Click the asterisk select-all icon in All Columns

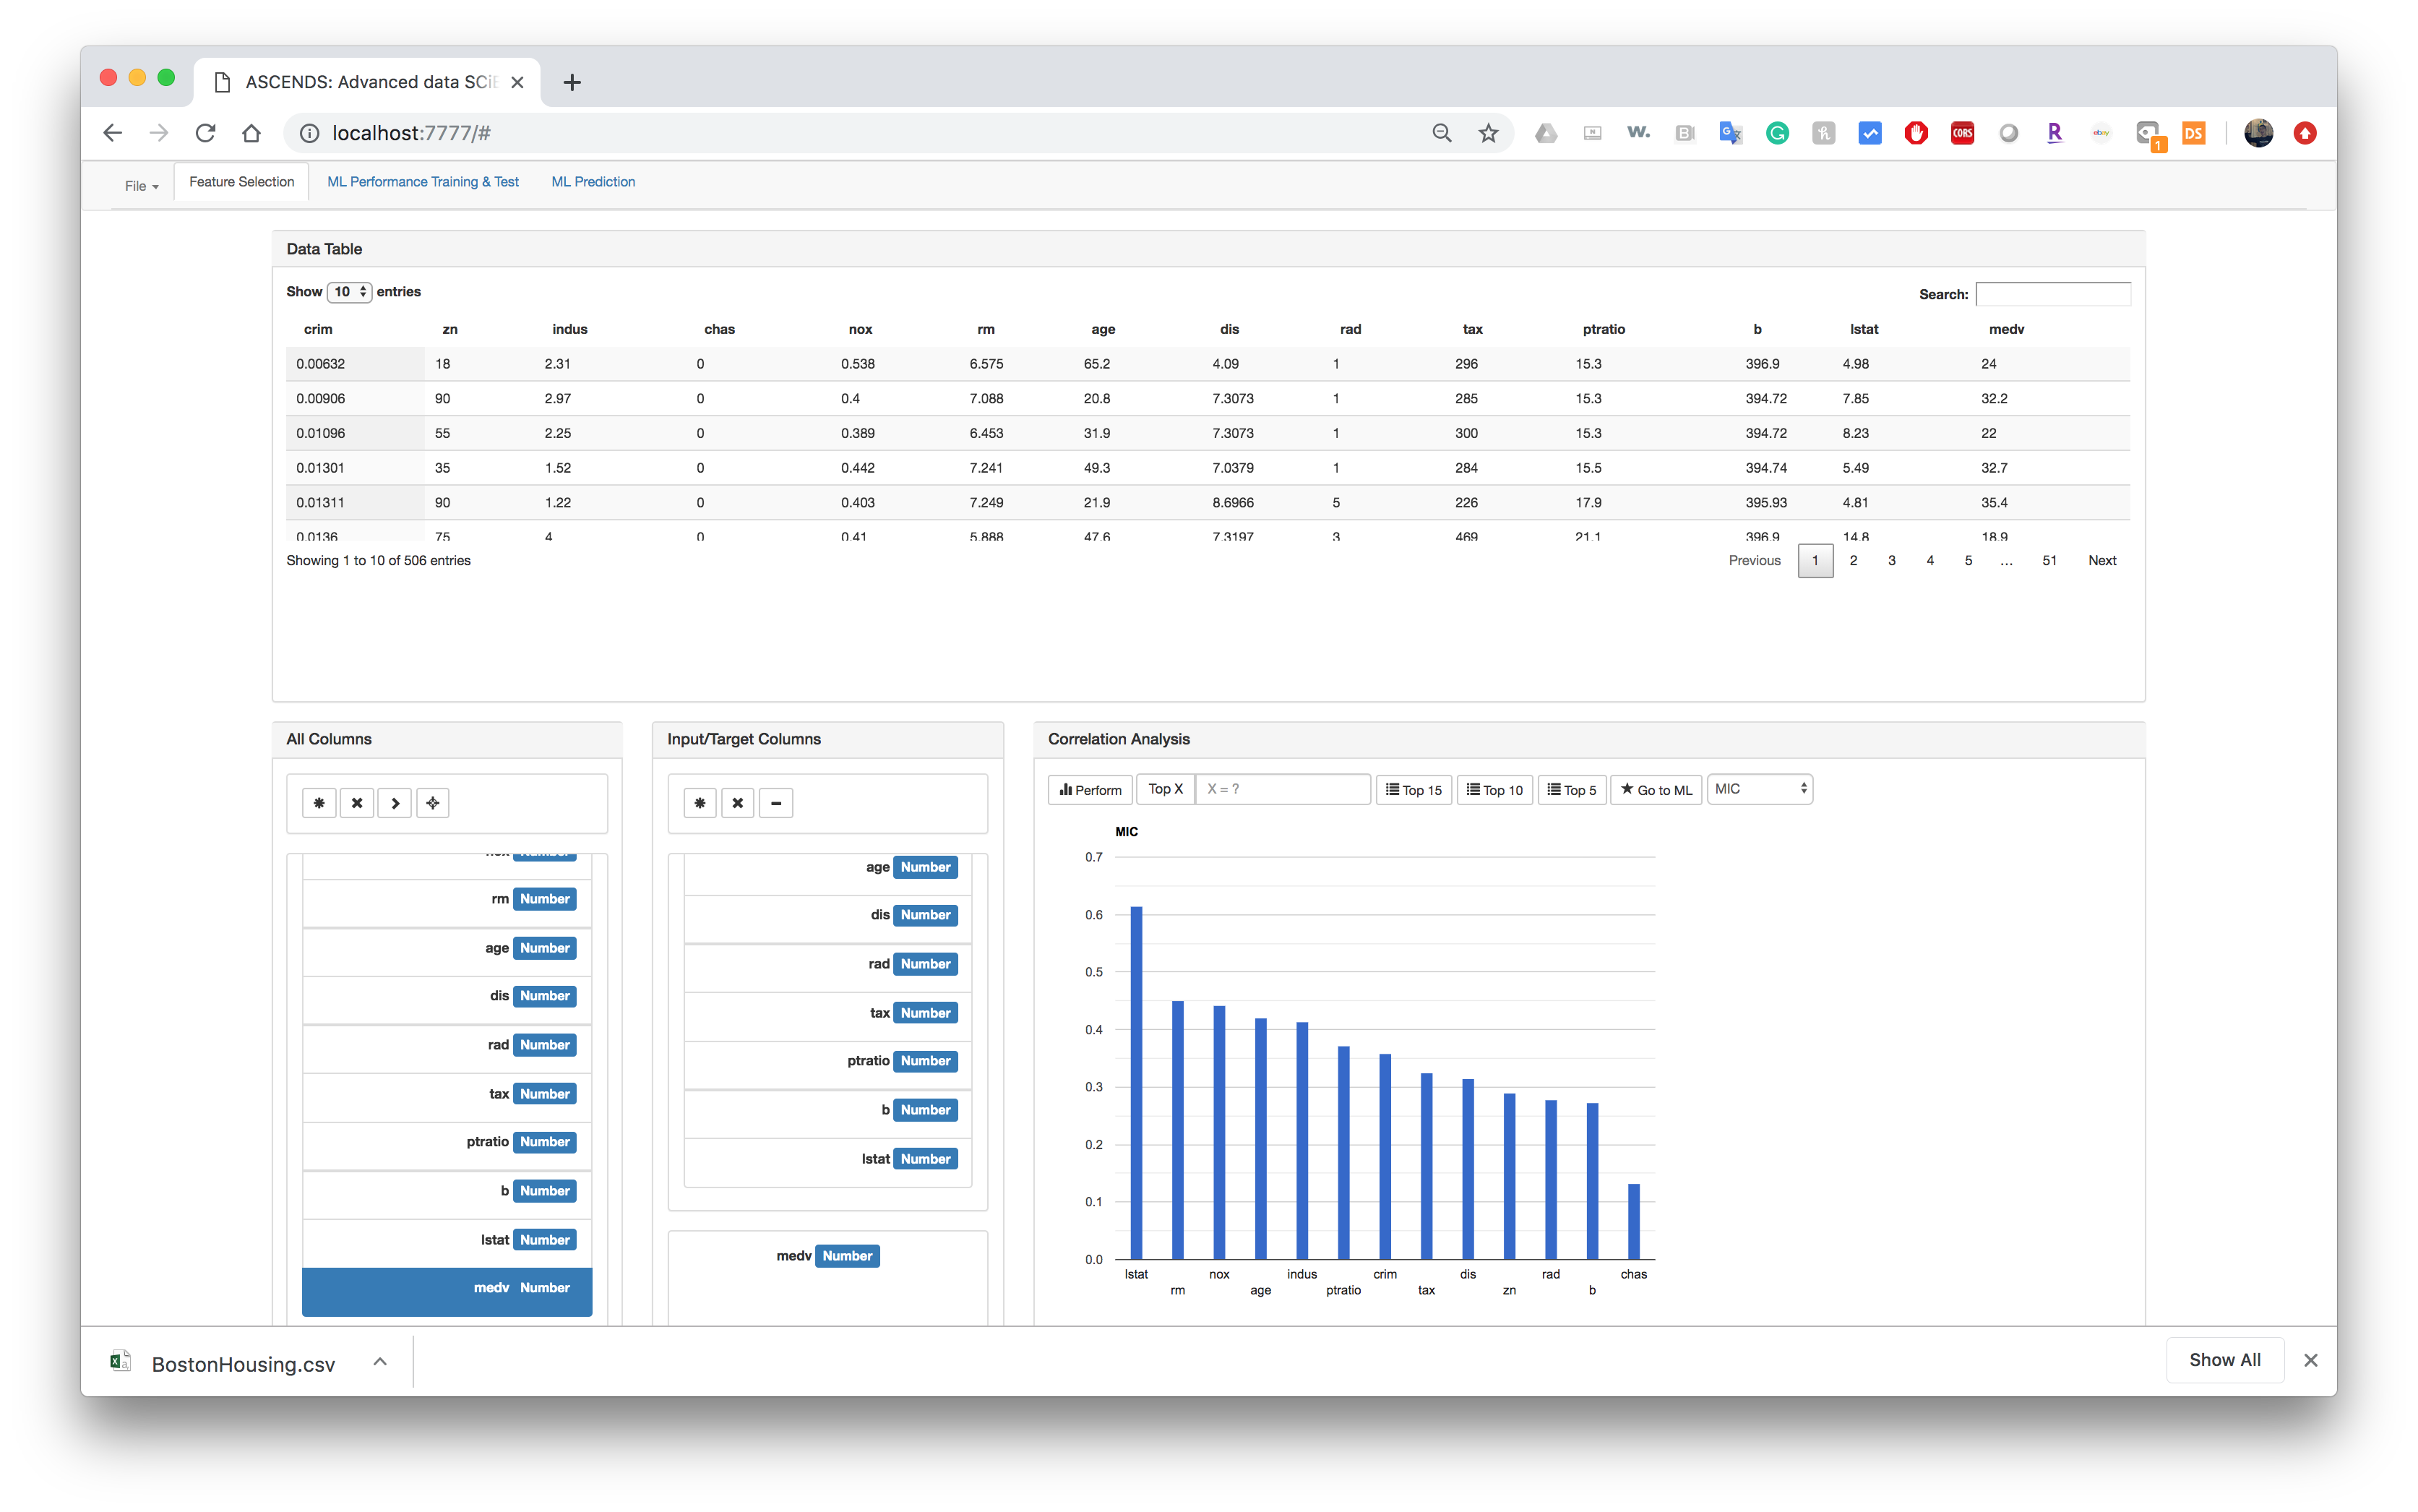click(319, 803)
